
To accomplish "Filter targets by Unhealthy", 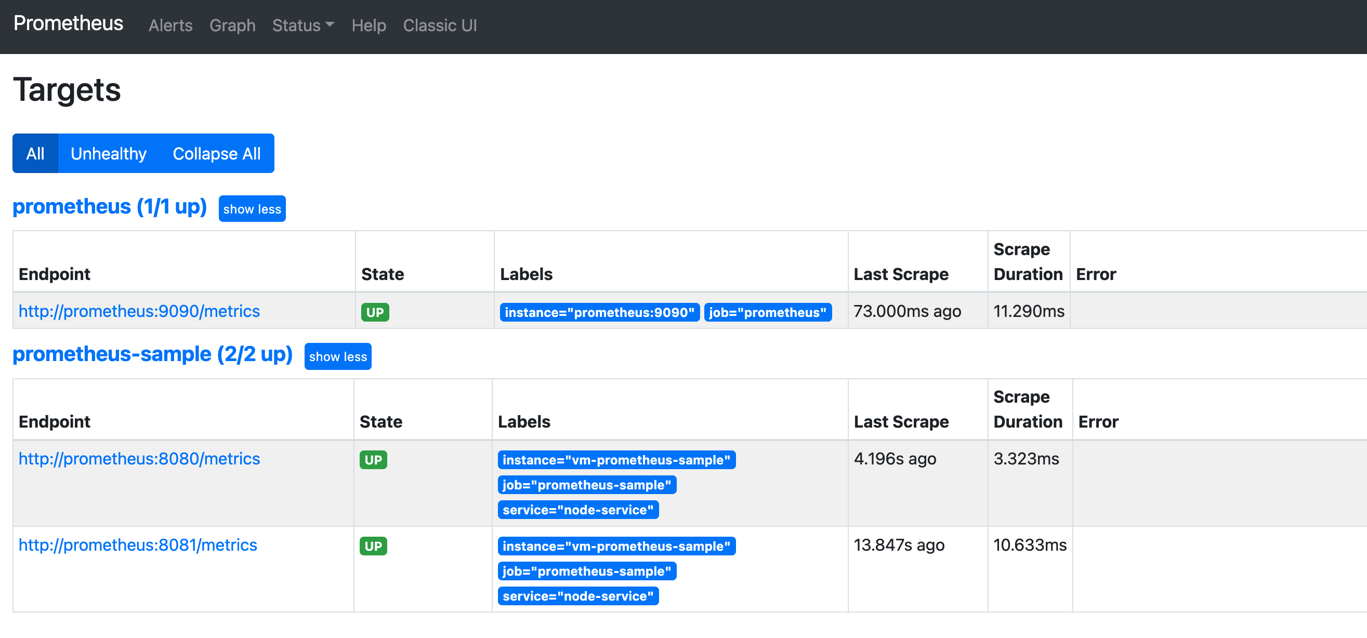I will coord(109,153).
